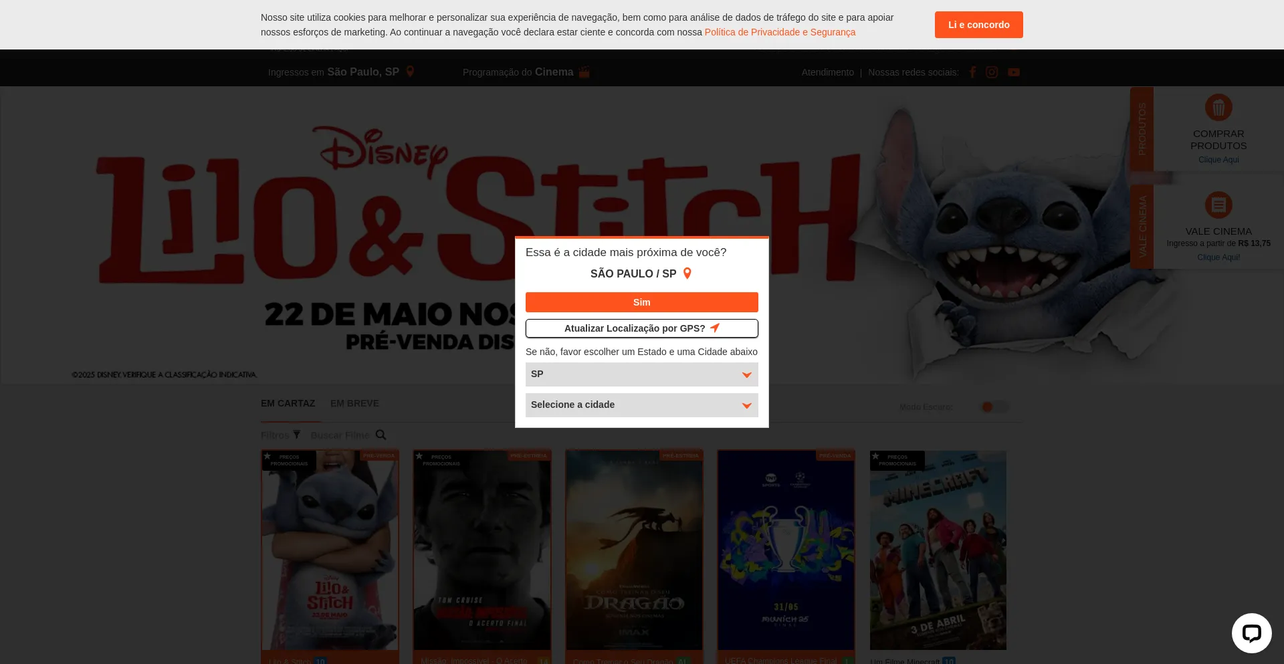The width and height of the screenshot is (1284, 664).
Task: Switch to the EM BREVE tab
Action: coord(354,403)
